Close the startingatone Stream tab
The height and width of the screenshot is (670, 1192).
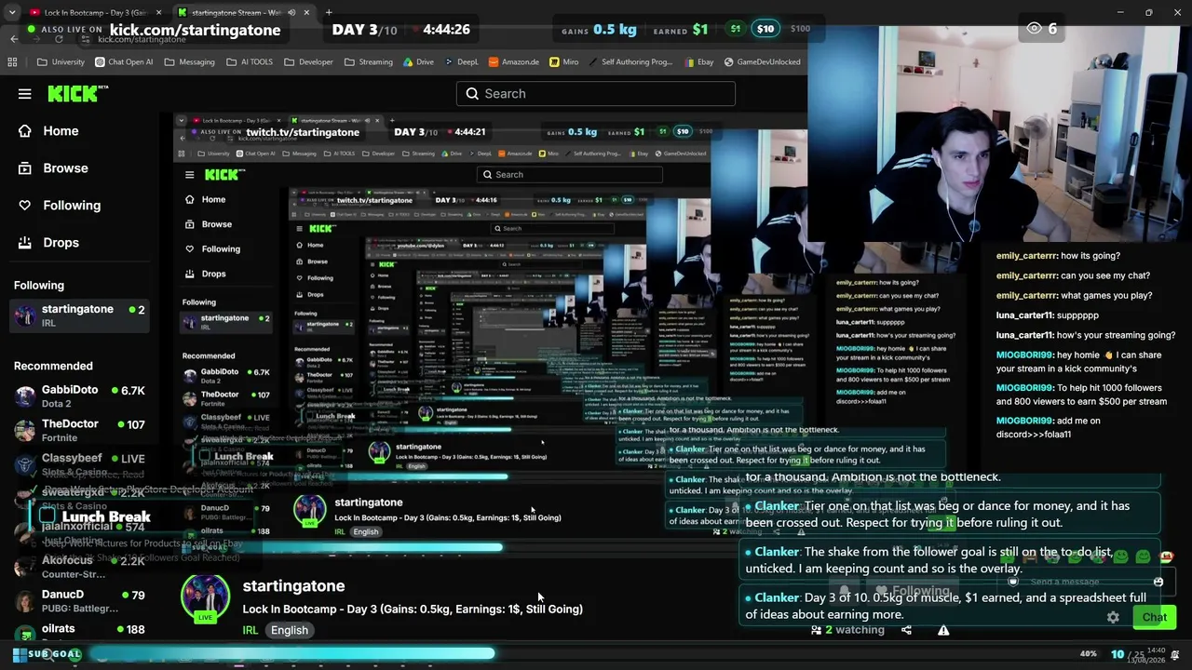306,13
